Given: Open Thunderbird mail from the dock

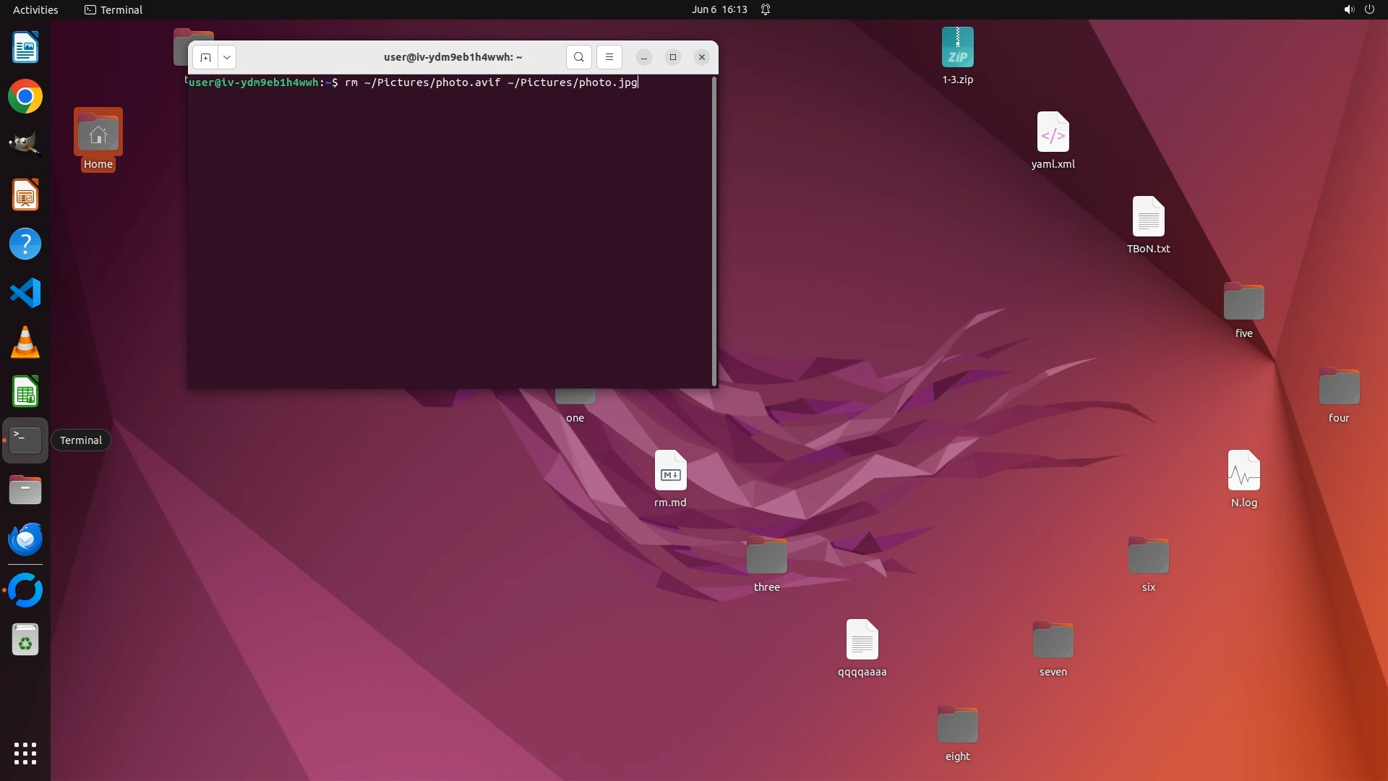Looking at the screenshot, I should pos(25,539).
